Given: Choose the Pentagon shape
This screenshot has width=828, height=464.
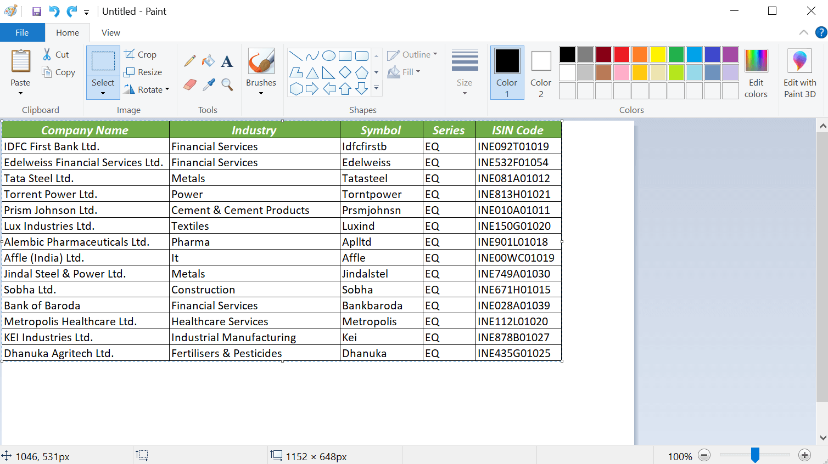Looking at the screenshot, I should click(x=362, y=72).
